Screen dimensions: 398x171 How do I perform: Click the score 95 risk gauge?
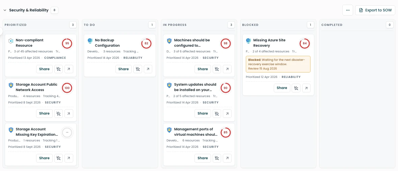coord(67,43)
